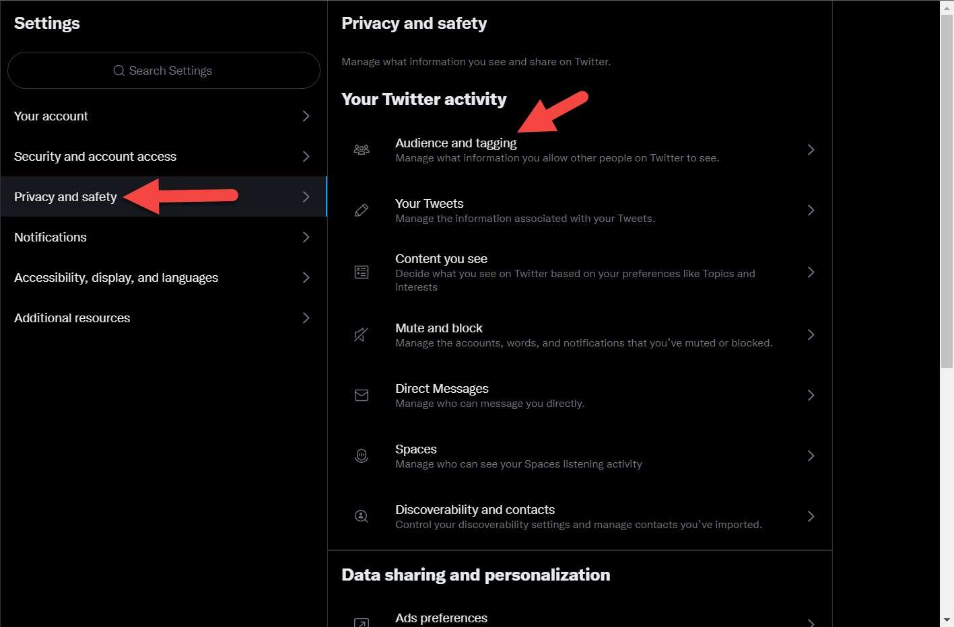The image size is (954, 627).
Task: Open Mute and block settings
Action: click(439, 328)
